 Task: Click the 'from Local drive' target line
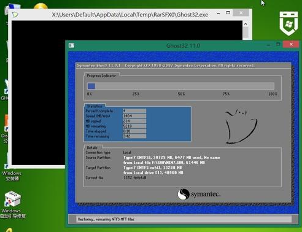[153, 172]
